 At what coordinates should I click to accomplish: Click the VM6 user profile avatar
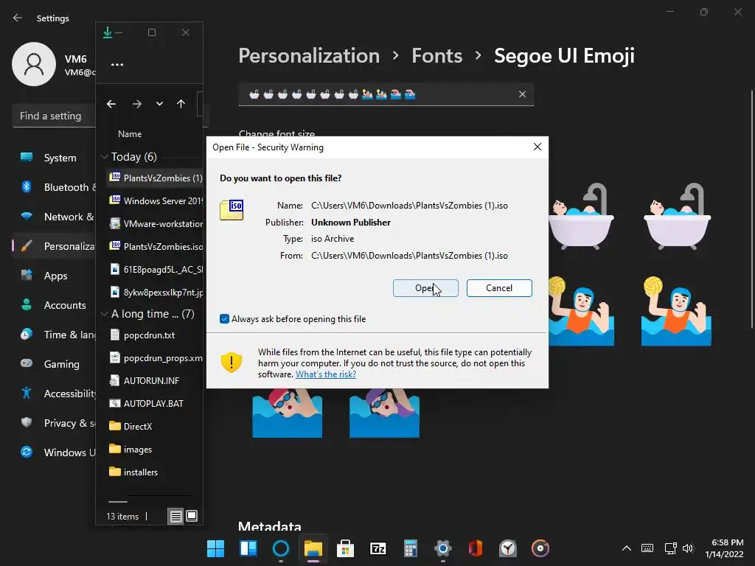[x=34, y=64]
